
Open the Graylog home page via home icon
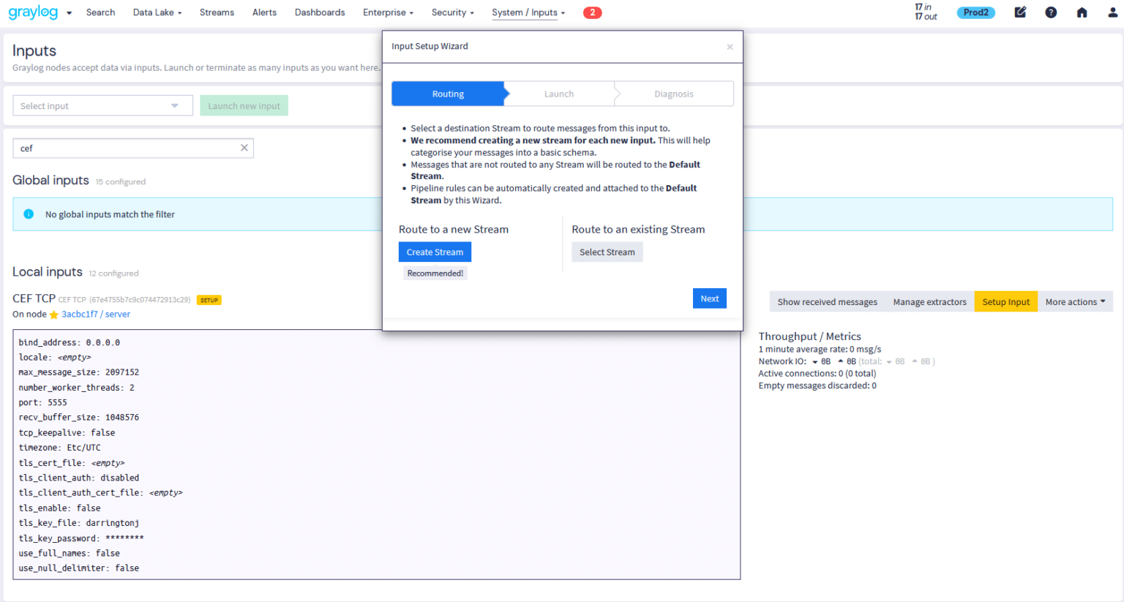[x=1082, y=12]
